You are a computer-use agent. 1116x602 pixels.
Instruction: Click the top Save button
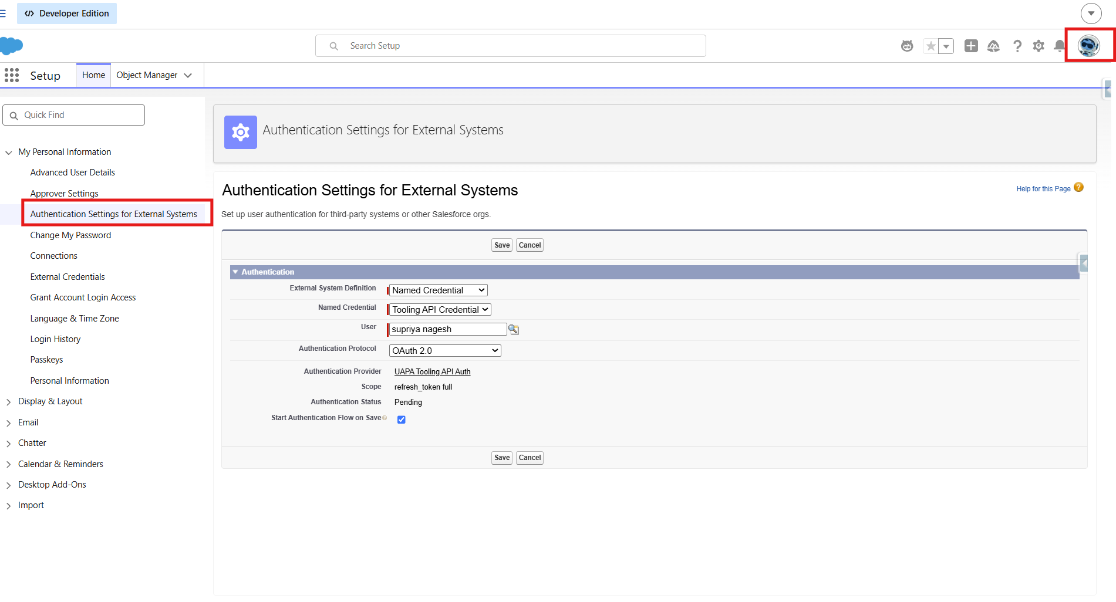tap(502, 245)
